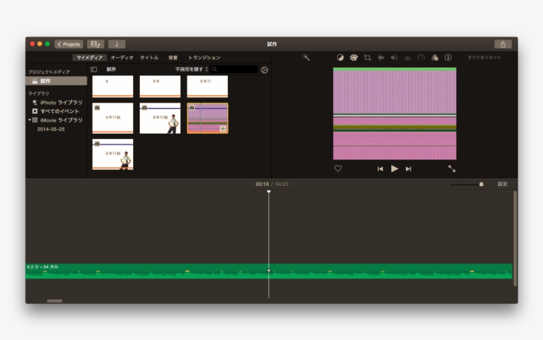The width and height of the screenshot is (543, 340).
Task: Open the color correction palette tool
Action: [354, 58]
